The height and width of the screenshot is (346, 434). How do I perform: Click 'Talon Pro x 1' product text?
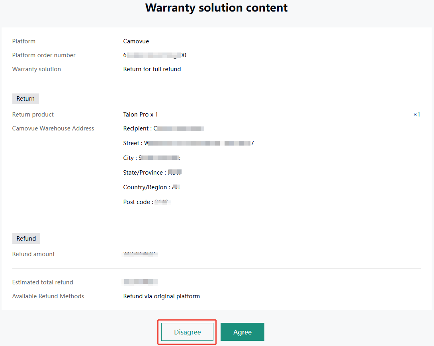(x=140, y=115)
